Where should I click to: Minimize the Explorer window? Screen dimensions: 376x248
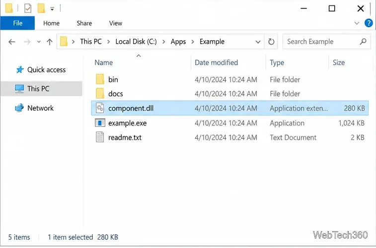(304, 8)
